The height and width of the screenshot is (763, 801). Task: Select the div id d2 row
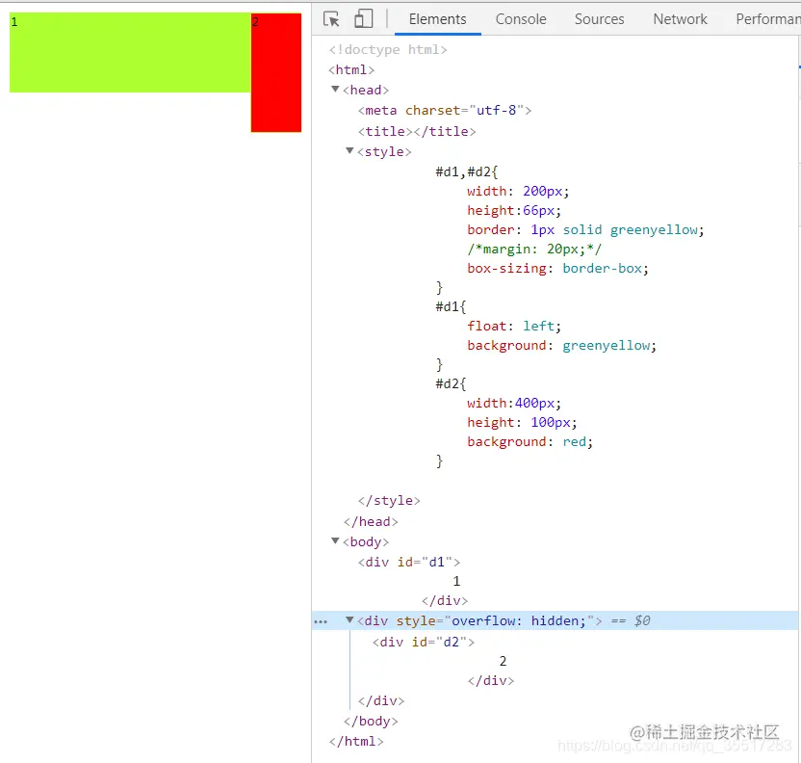424,642
